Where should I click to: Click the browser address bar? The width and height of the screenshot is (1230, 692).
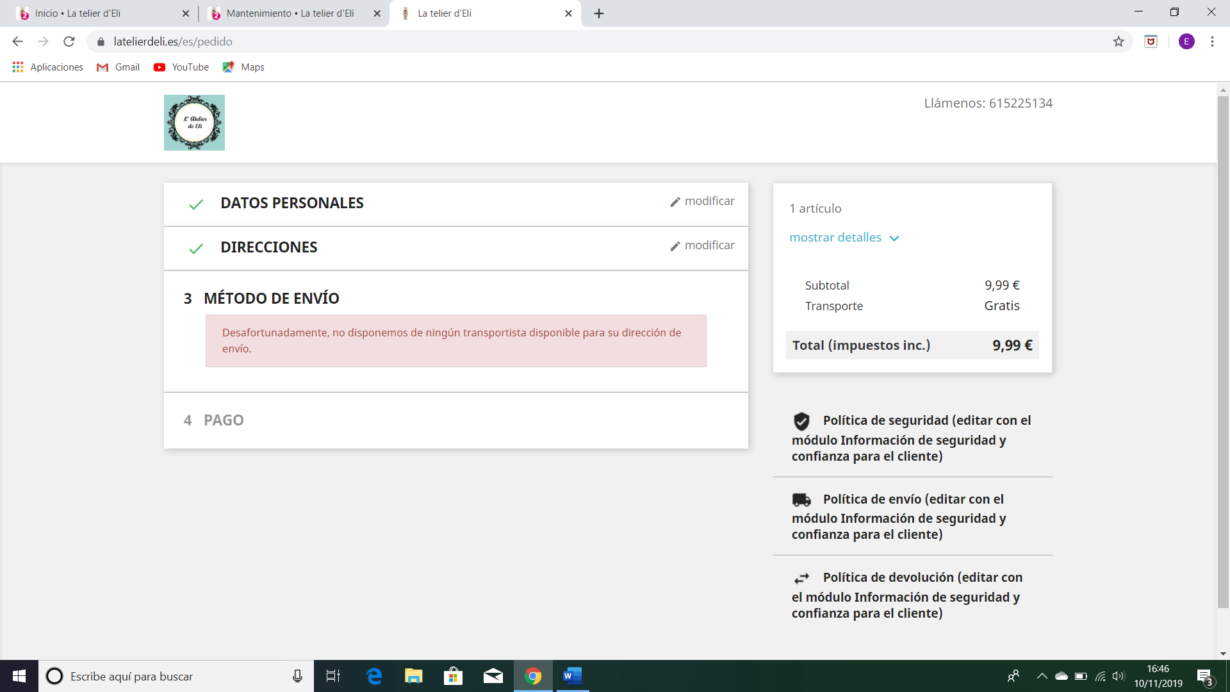(577, 42)
